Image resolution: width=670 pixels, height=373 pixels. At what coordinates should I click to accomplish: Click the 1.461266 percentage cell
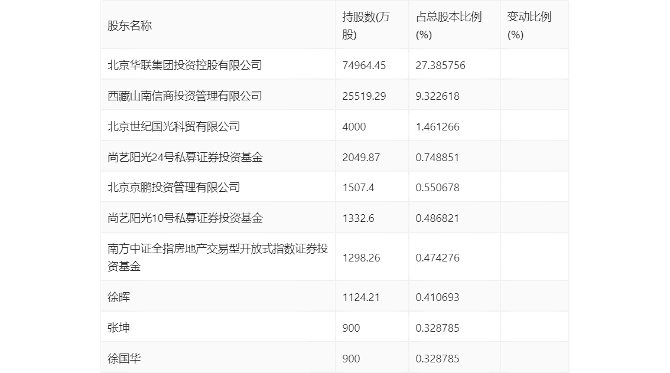coord(438,127)
